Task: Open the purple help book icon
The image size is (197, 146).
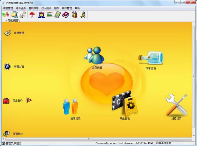Action: click(x=65, y=14)
